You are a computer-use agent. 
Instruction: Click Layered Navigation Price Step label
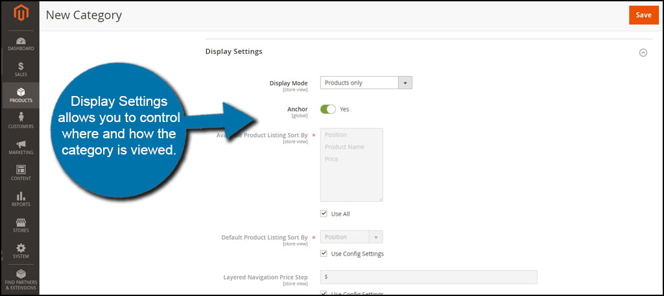265,277
